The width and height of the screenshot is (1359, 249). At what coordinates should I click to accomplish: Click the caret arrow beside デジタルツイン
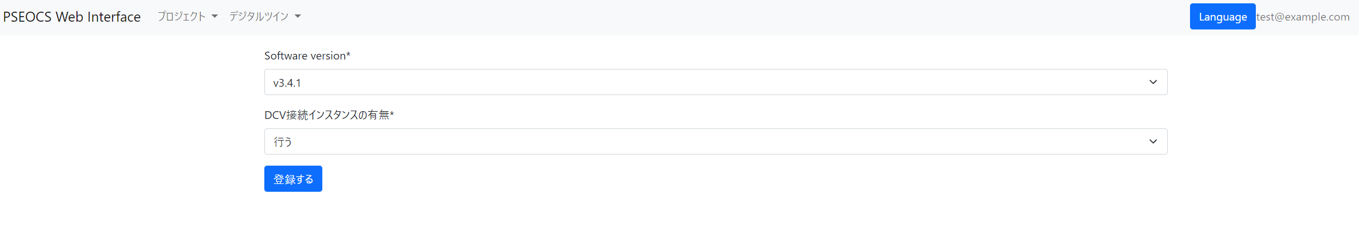coord(298,17)
